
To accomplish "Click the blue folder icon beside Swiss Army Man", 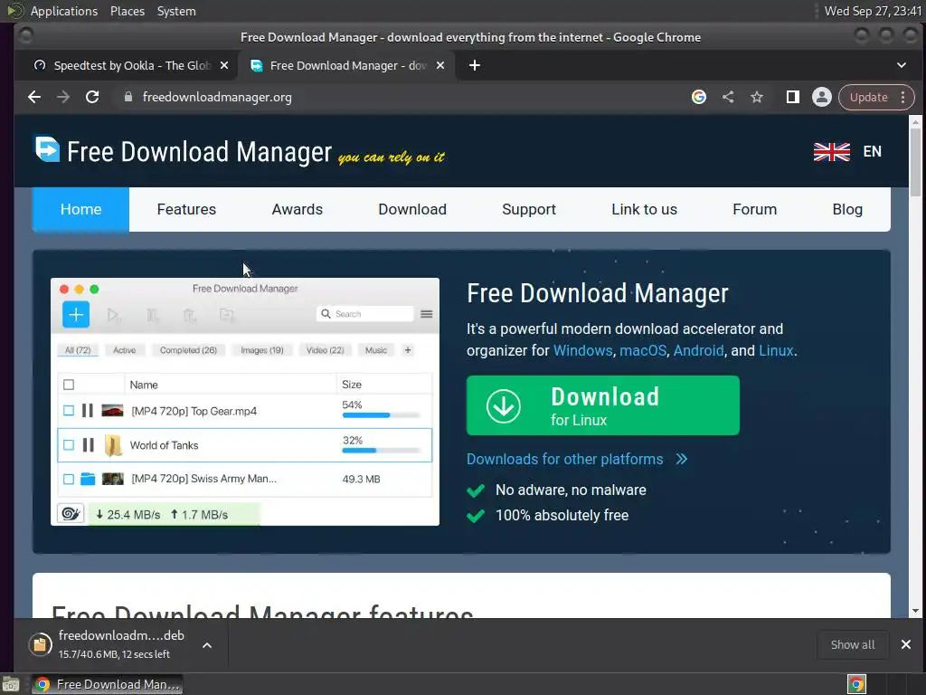I will coord(88,479).
